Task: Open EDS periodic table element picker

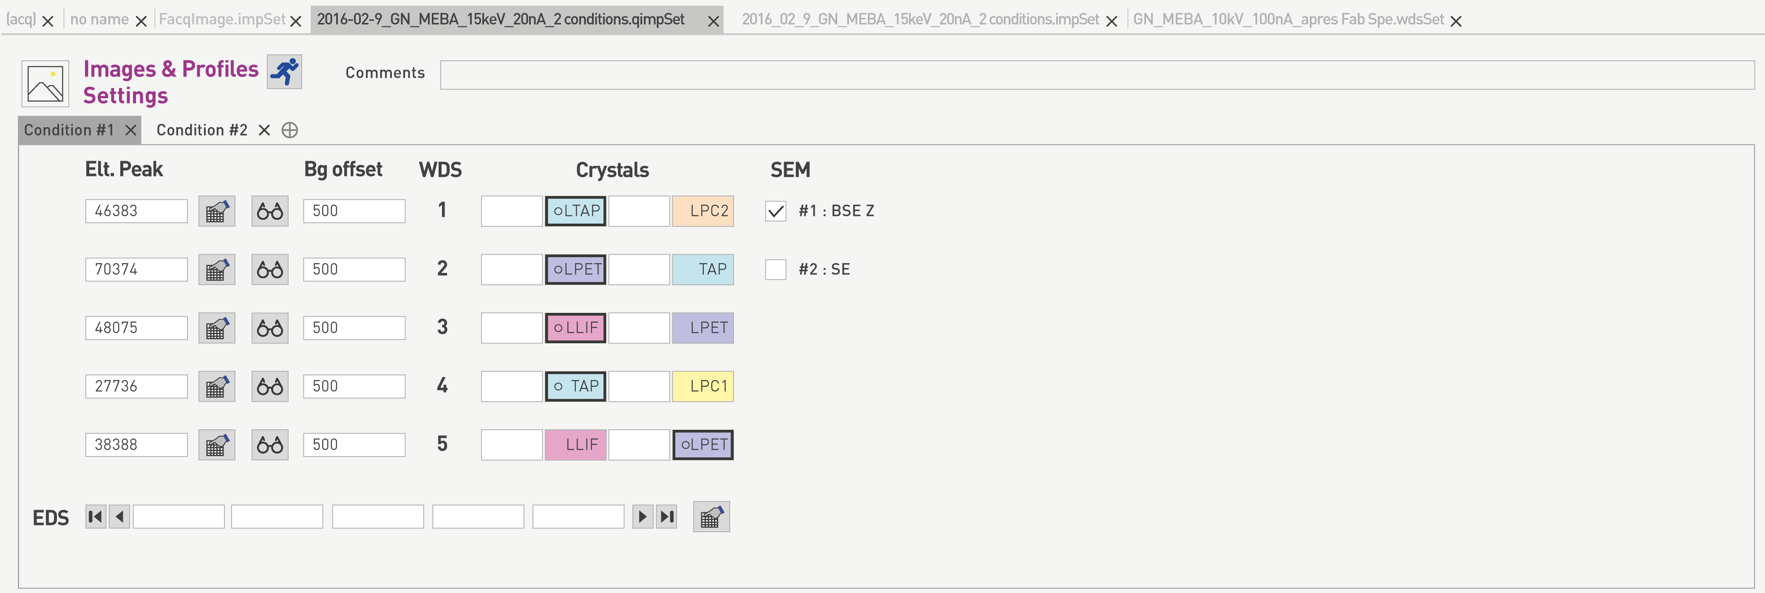Action: click(711, 516)
